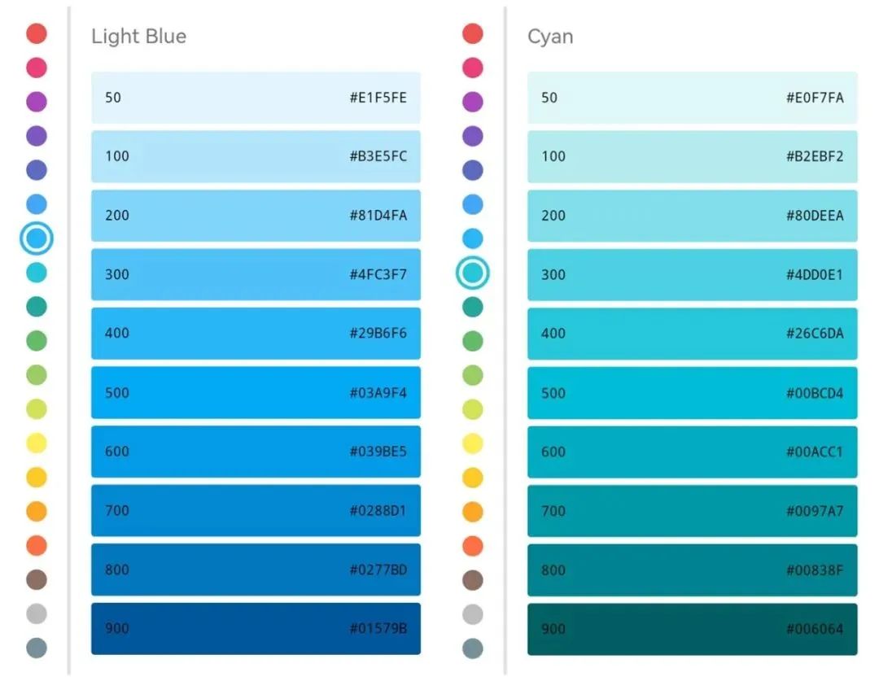Pick the Light Blue 500 swatch #03A9F4
Screen dimensions: 879x681
[256, 392]
